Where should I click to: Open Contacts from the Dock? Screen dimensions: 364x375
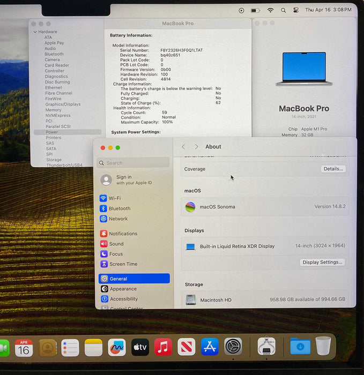pyautogui.click(x=47, y=348)
